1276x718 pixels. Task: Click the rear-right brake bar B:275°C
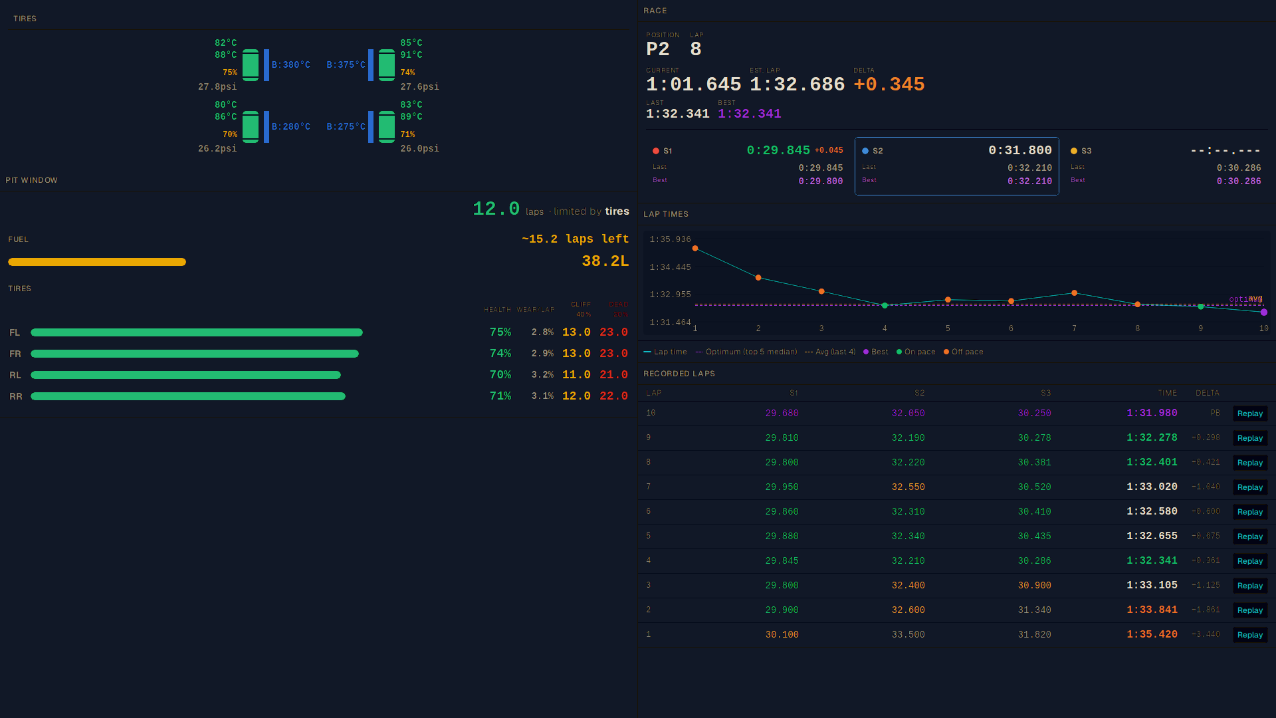point(371,127)
